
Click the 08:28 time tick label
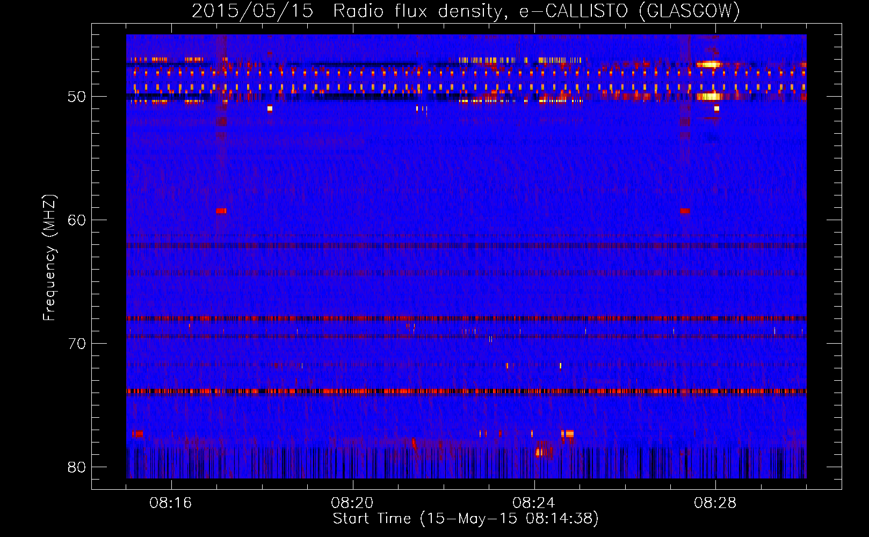coord(715,503)
